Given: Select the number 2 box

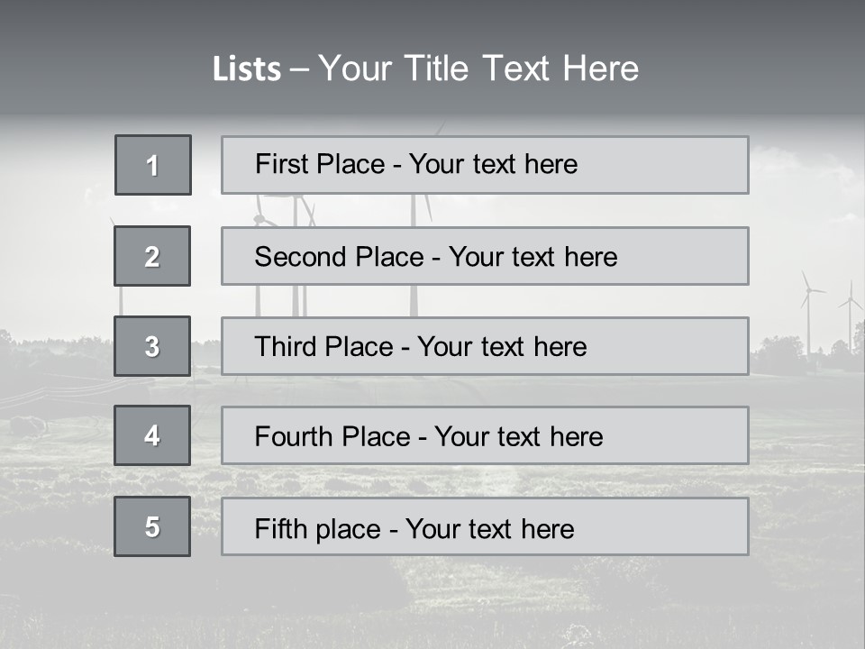Looking at the screenshot, I should (x=152, y=256).
